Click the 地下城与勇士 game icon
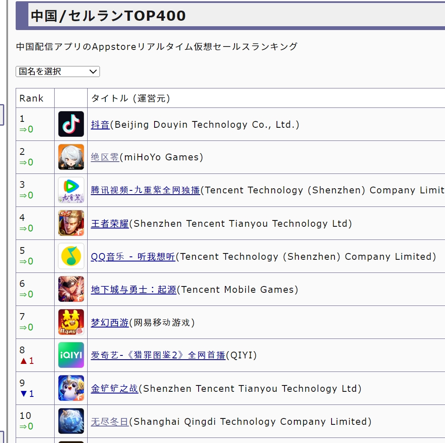445x443 pixels. point(71,289)
